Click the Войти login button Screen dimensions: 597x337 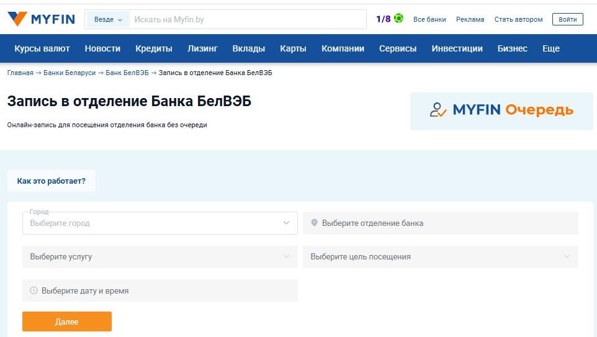click(567, 19)
